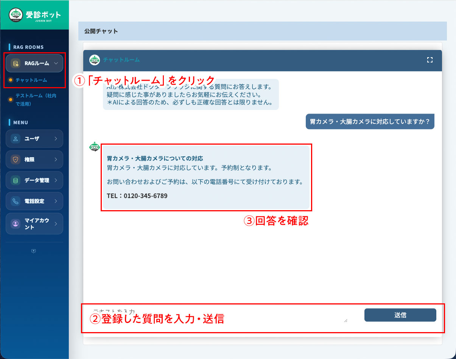Expand the データ管理 menu chevron
The image size is (456, 359).
(56, 180)
